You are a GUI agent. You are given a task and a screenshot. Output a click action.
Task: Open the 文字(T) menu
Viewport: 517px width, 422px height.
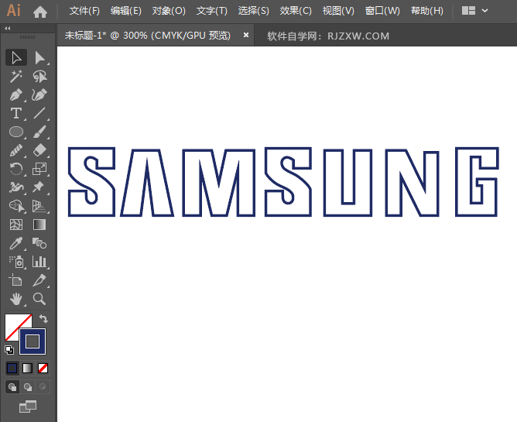(x=212, y=11)
